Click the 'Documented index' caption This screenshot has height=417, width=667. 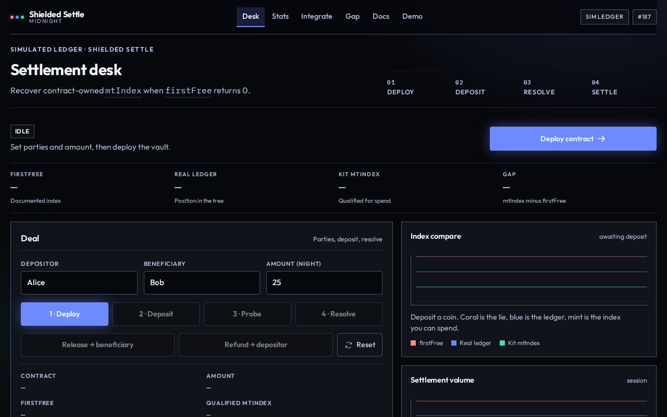(35, 201)
